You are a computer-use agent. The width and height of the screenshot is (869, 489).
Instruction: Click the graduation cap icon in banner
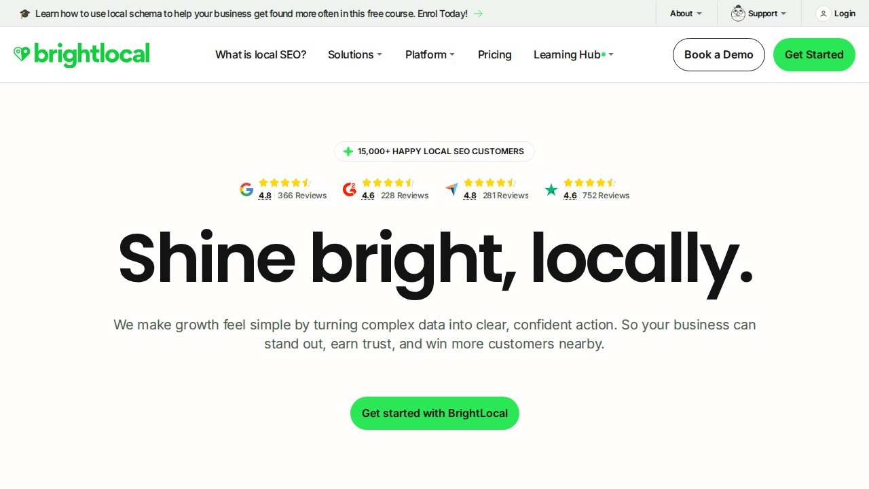point(25,14)
